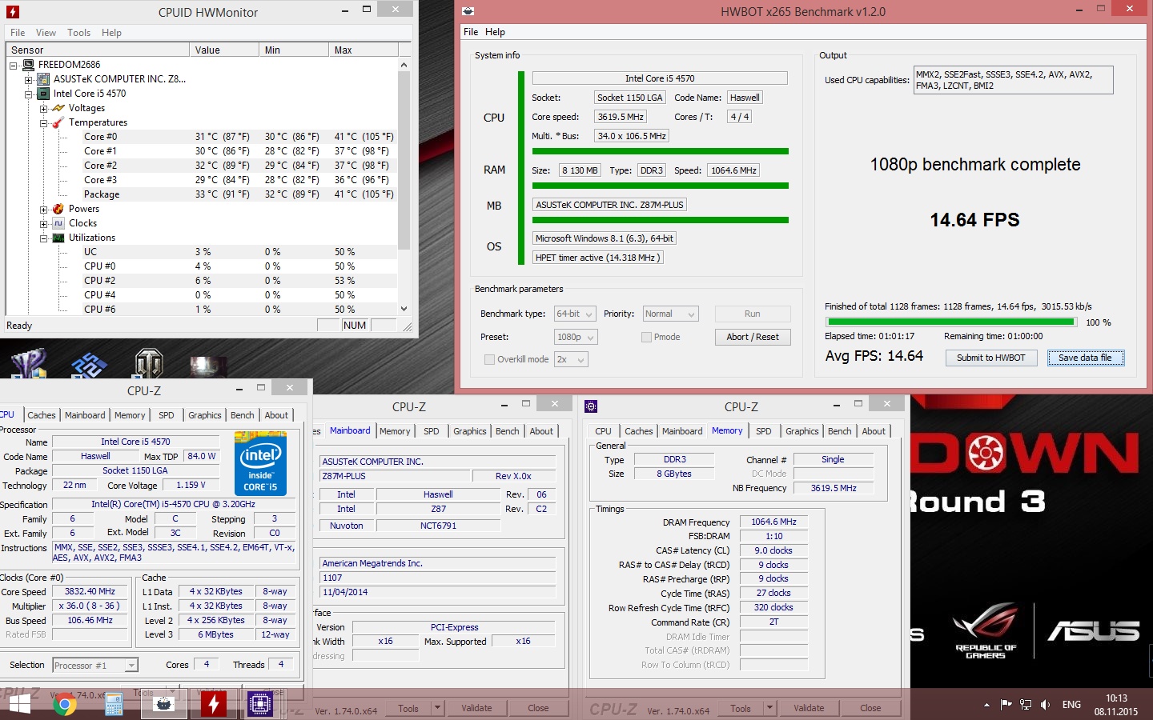The image size is (1153, 720).
Task: Click the Voltages lightning icon
Action: click(58, 108)
